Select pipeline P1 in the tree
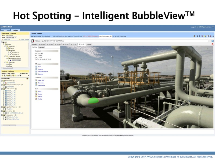The width and height of the screenshot is (215, 161). coord(11,64)
